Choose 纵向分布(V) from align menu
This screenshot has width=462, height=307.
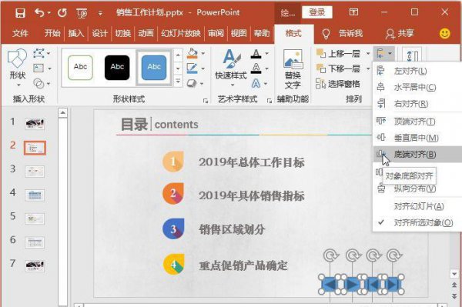click(x=417, y=189)
